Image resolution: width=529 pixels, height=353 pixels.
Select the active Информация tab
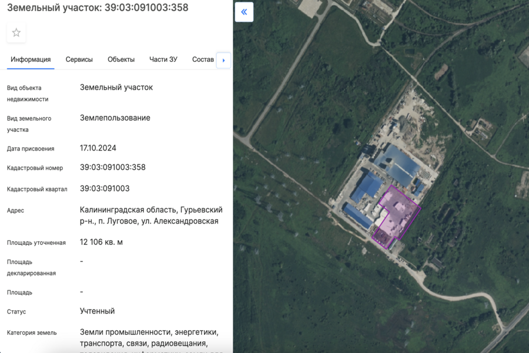(x=30, y=59)
